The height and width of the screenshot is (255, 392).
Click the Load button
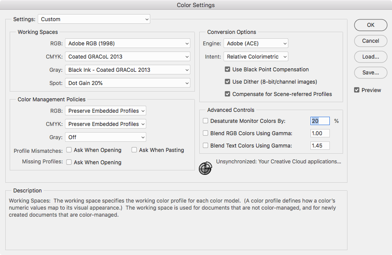coord(370,57)
